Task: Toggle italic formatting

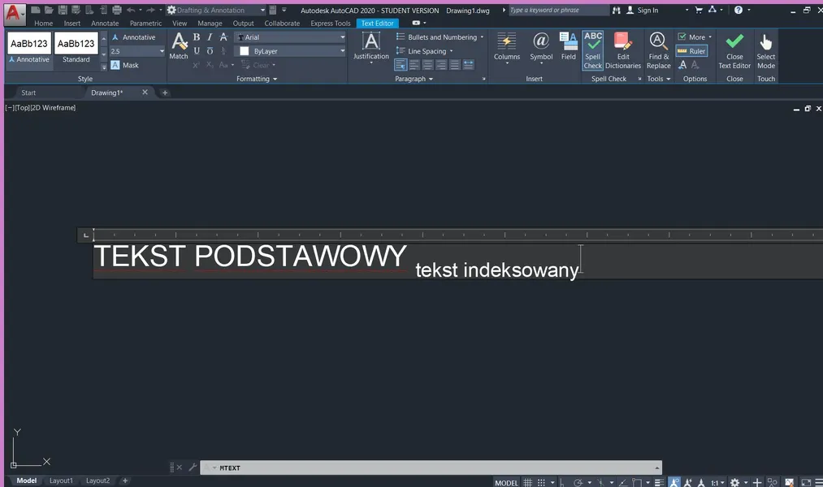Action: [x=209, y=37]
